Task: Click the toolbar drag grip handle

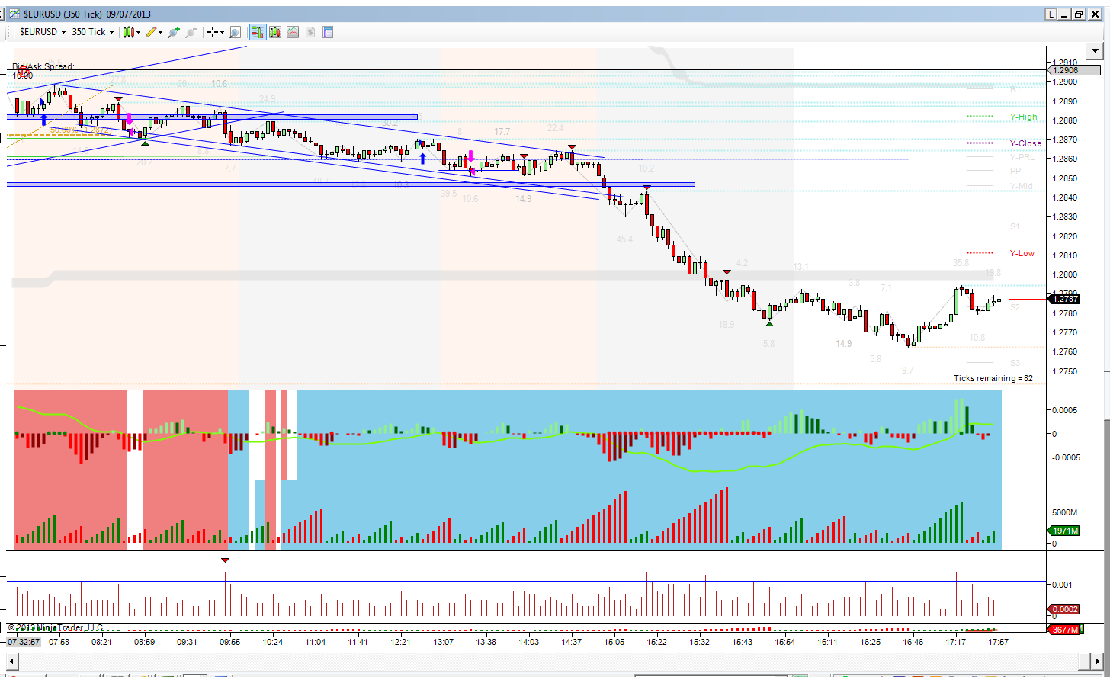Action: pyautogui.click(x=10, y=32)
